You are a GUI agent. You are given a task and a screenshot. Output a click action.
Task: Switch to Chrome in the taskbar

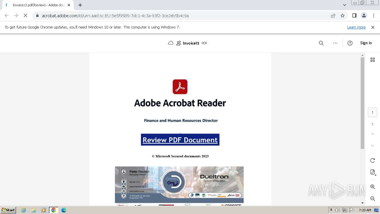(54, 210)
